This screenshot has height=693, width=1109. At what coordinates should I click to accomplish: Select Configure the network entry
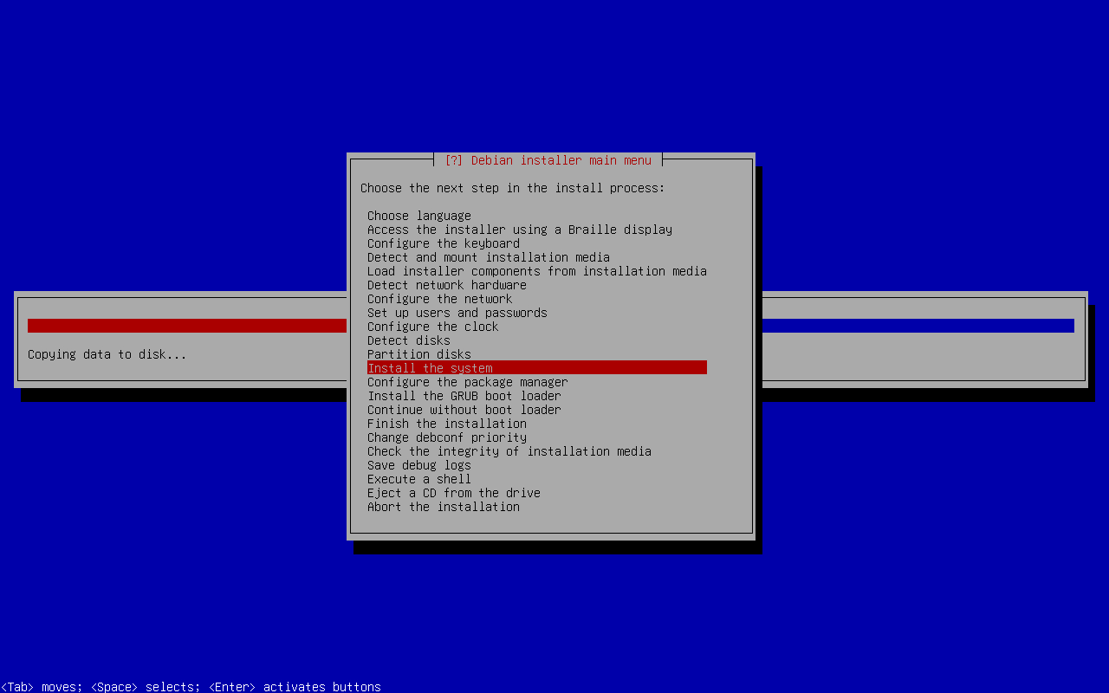pos(439,299)
